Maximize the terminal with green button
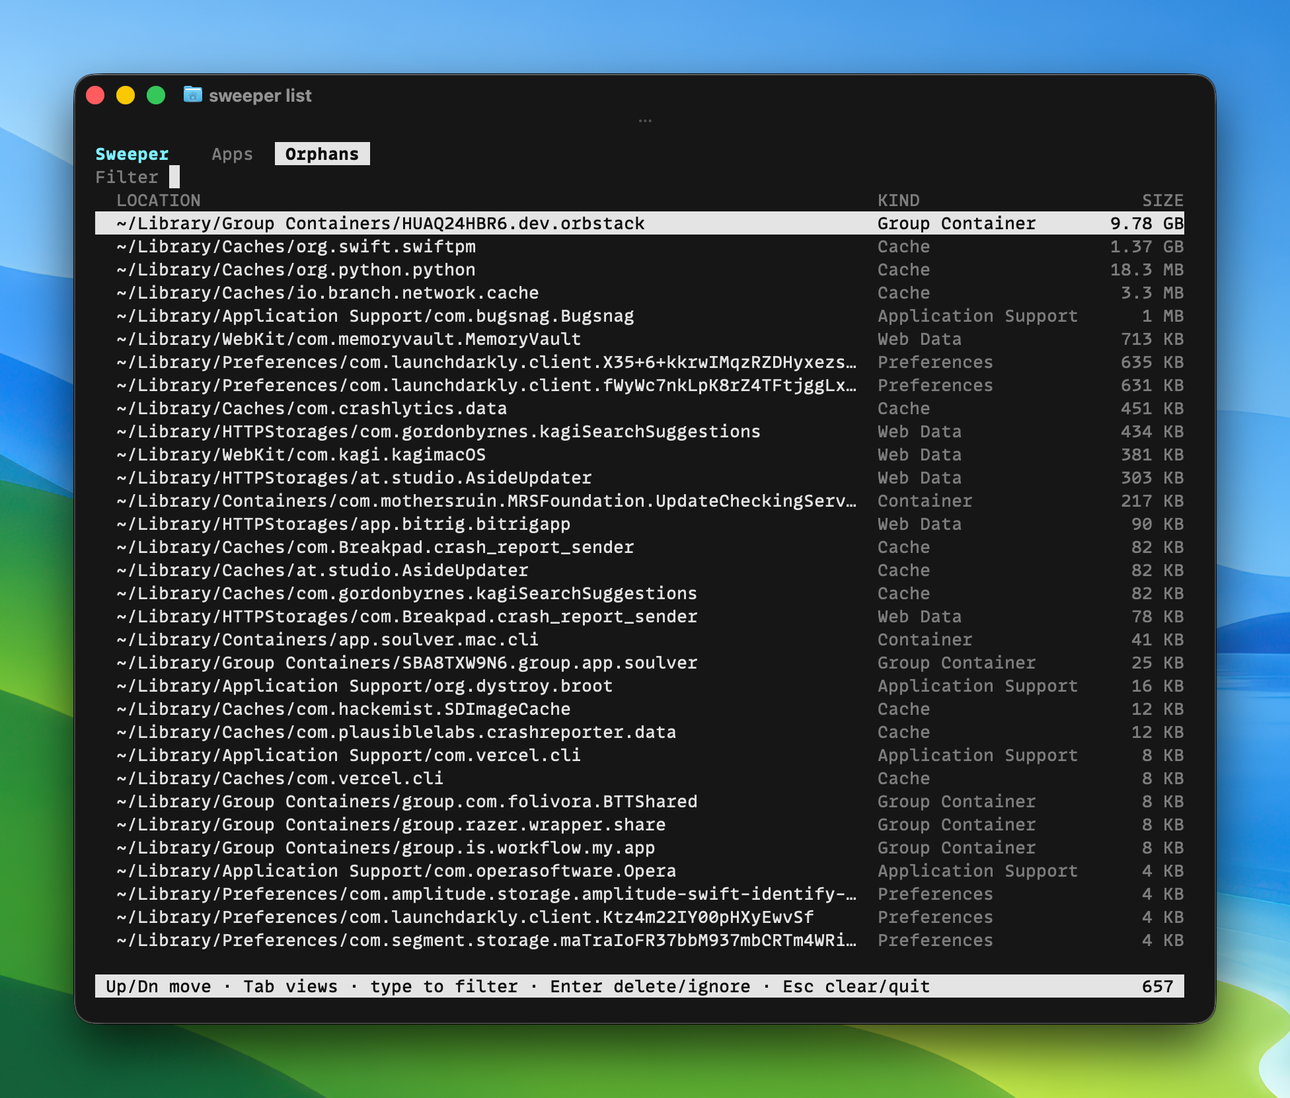The image size is (1290, 1098). 156,95
